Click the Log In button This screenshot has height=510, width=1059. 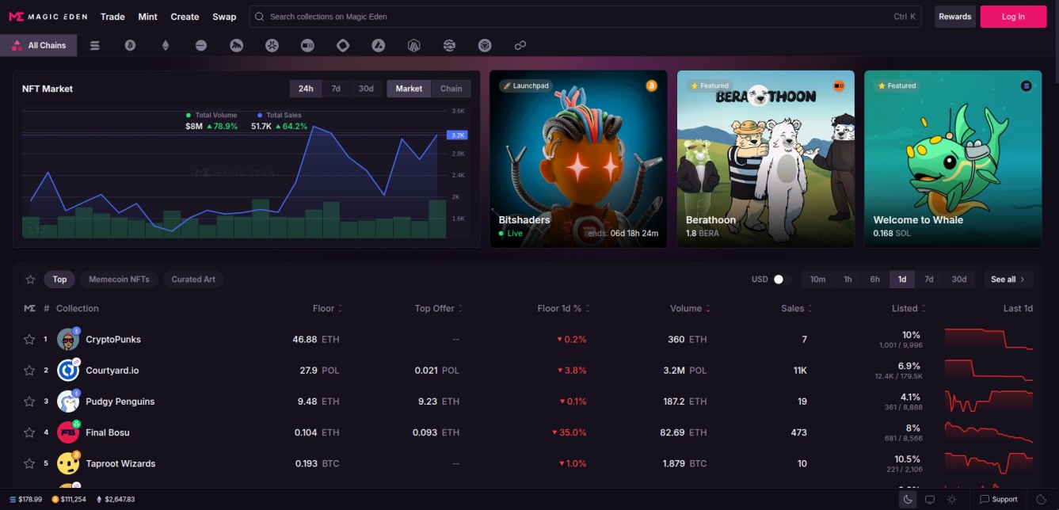1013,17
